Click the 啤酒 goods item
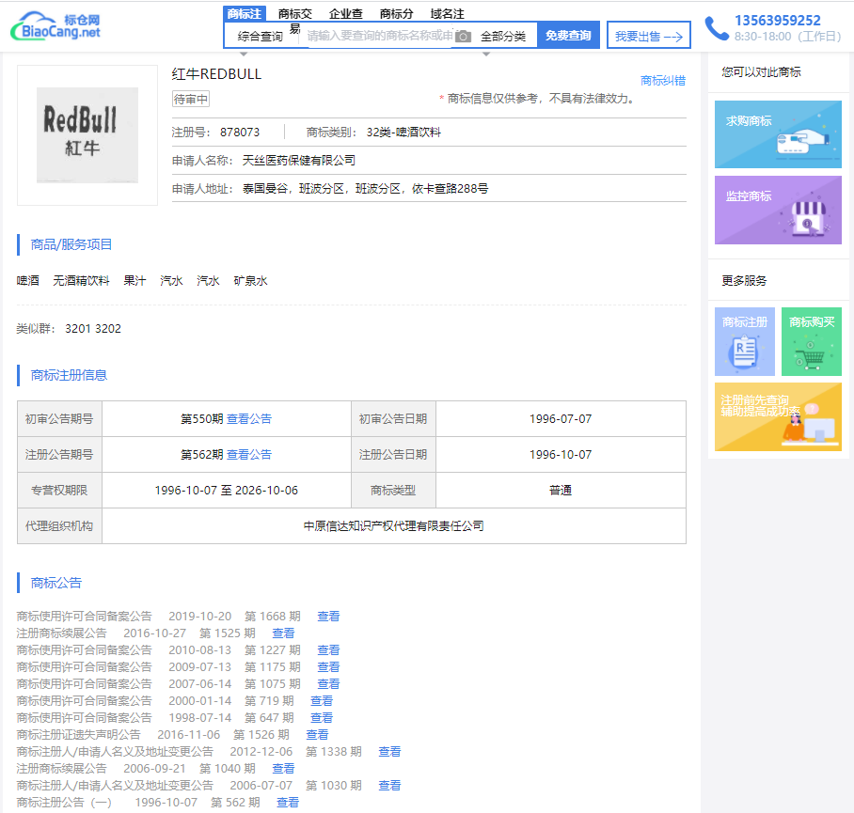Viewport: 854px width, 813px height. pos(28,281)
